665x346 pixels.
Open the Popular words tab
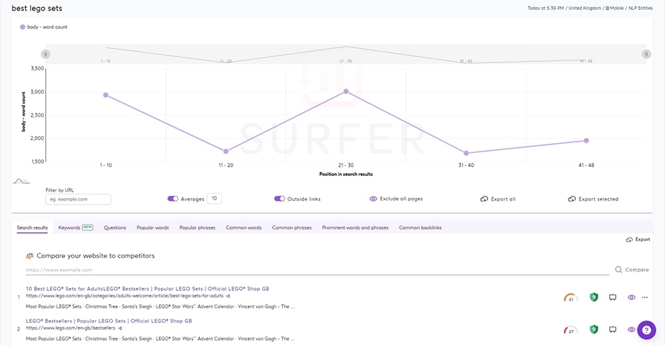153,227
